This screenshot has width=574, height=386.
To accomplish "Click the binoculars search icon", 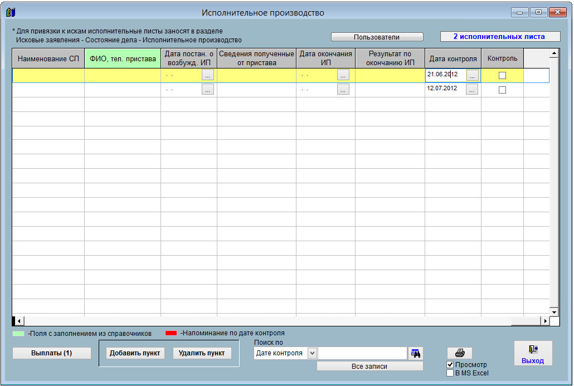I will [x=415, y=353].
